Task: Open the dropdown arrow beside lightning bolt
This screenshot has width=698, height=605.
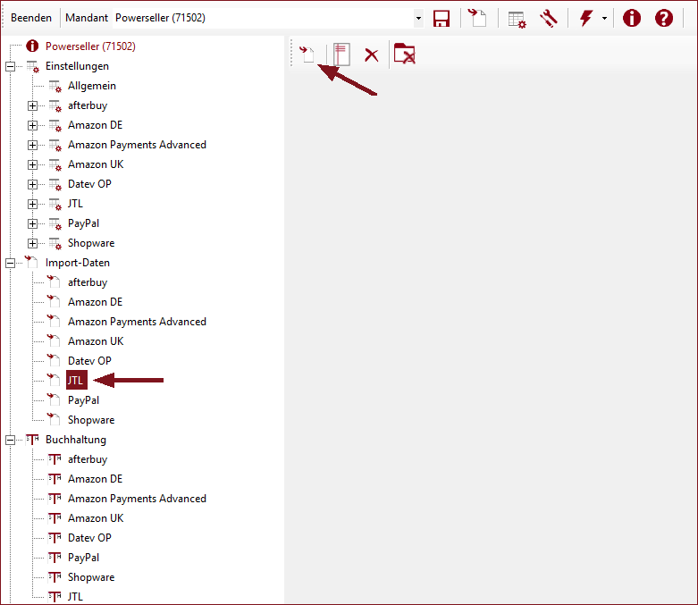Action: pos(602,19)
